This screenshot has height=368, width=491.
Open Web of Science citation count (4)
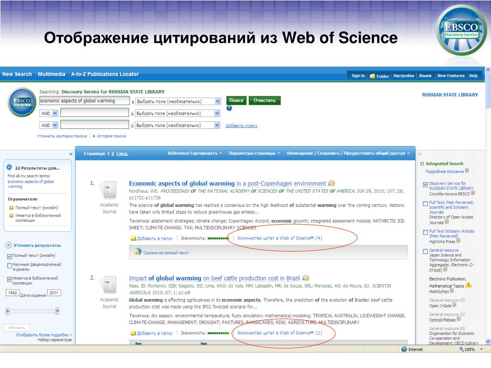tap(280, 238)
